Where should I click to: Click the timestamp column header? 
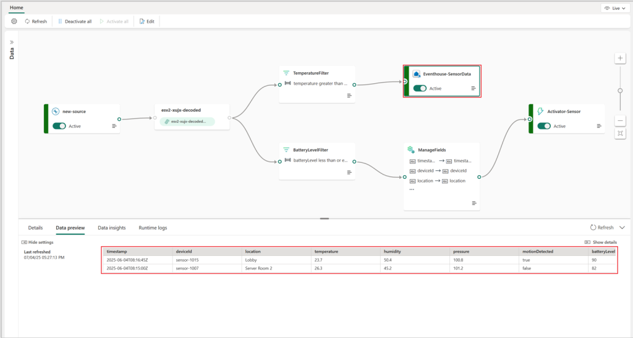pos(138,252)
